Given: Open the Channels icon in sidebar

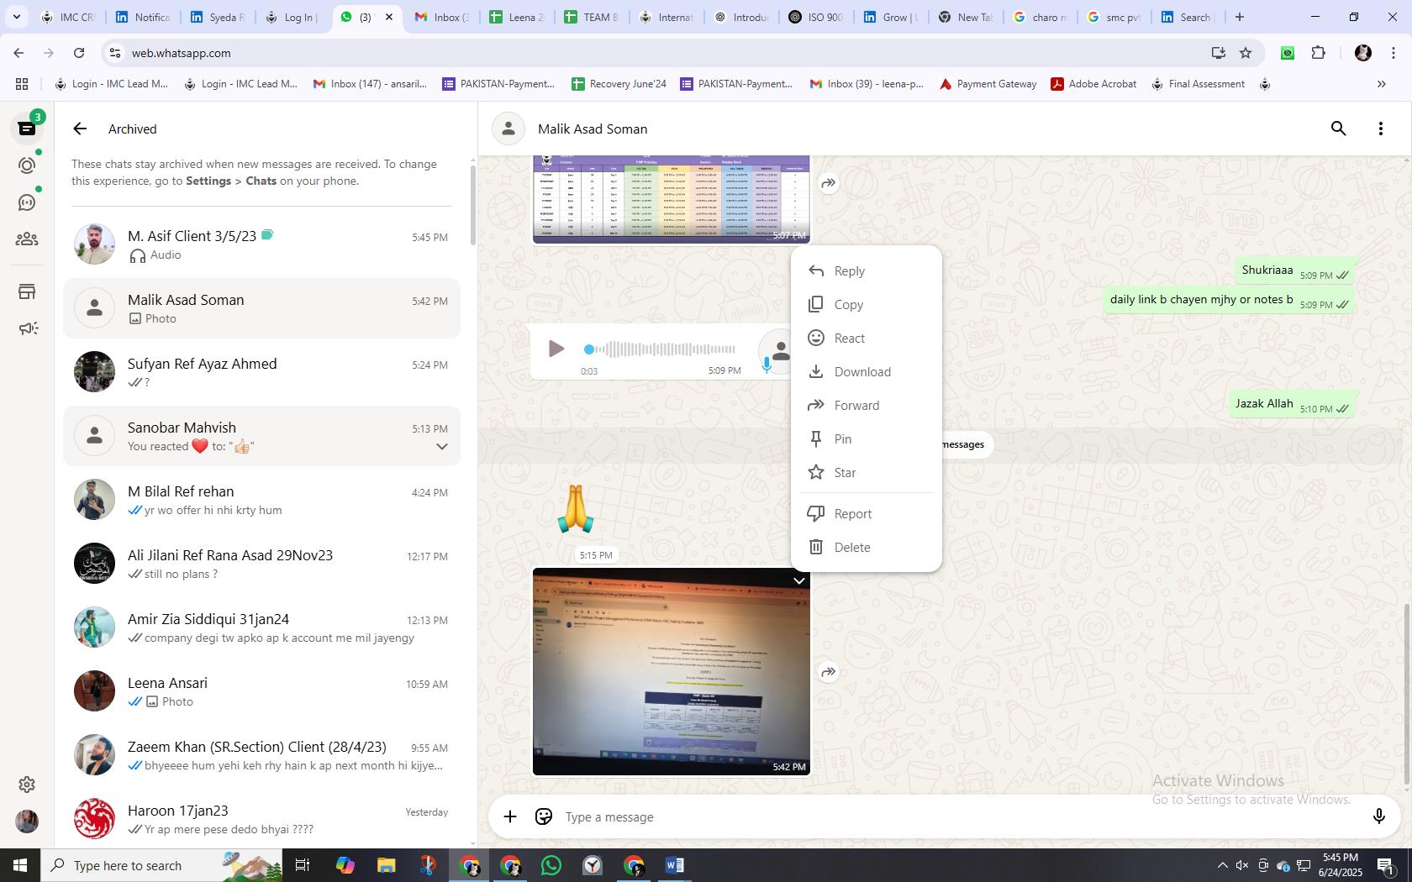Looking at the screenshot, I should click(27, 202).
